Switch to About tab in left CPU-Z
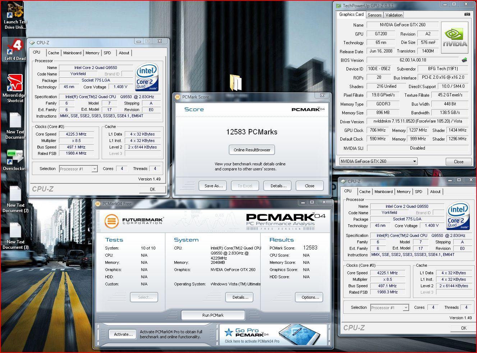Screen dimensions: 477x353 124,53
